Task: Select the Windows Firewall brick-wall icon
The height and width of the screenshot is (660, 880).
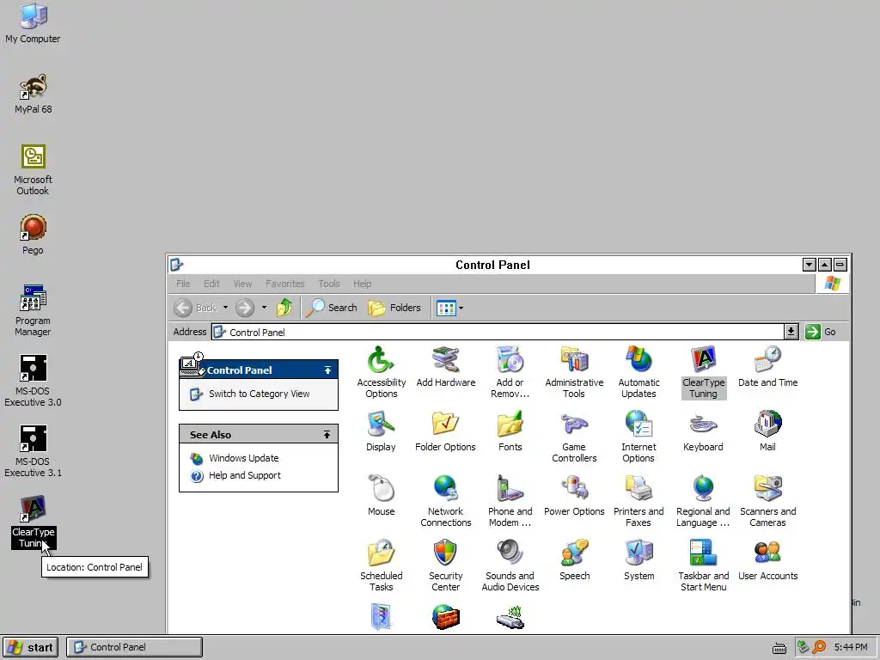Action: 446,617
